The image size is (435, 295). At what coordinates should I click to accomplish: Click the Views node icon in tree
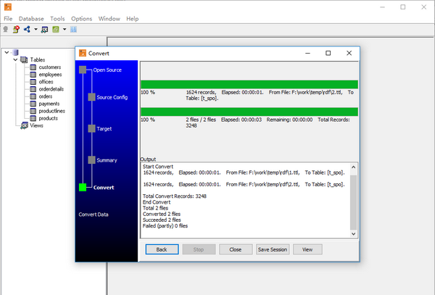point(24,125)
